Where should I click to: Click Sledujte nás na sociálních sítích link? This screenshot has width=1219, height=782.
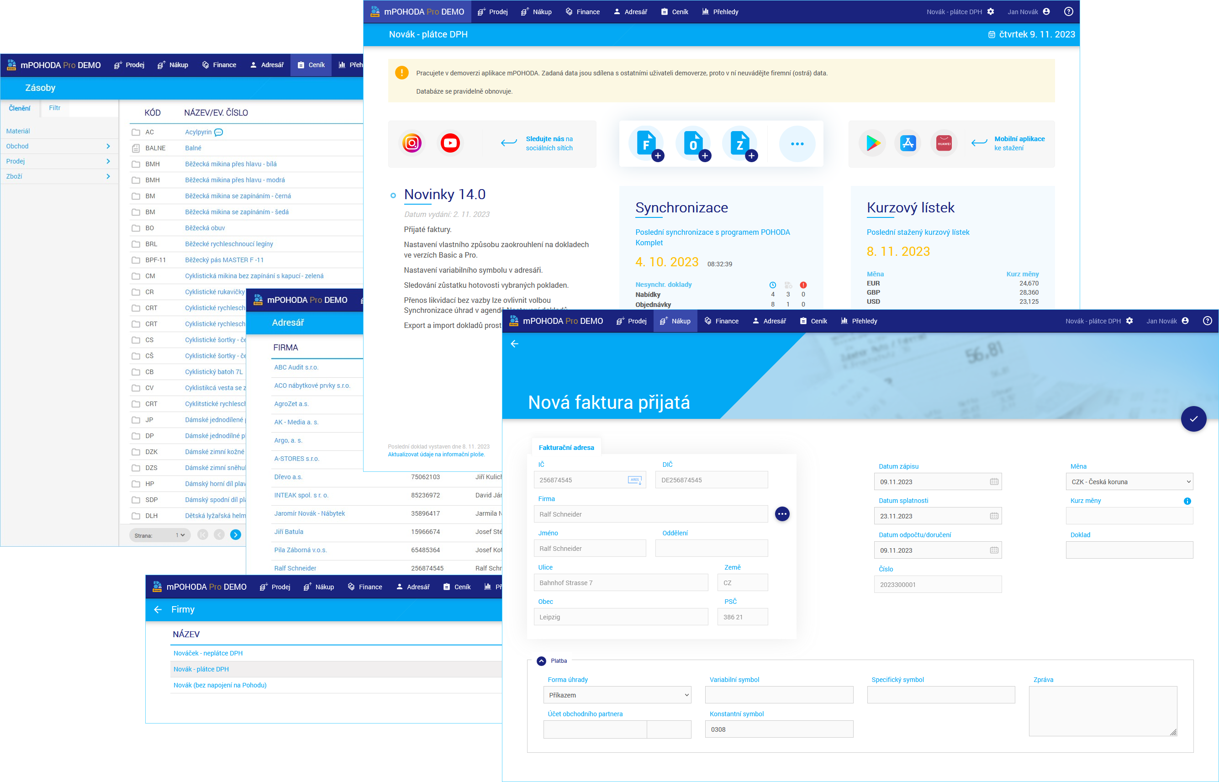tap(549, 143)
